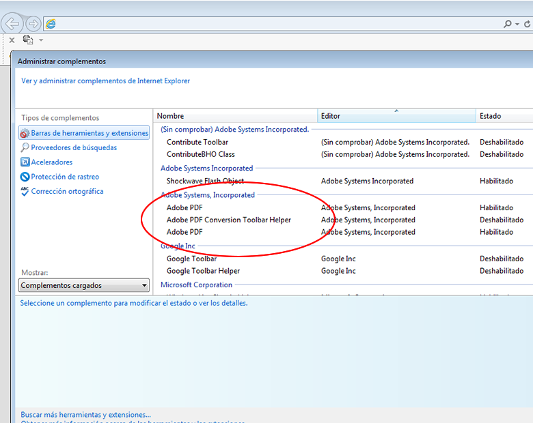Click the magnifier search icon in the address bar

[507, 24]
